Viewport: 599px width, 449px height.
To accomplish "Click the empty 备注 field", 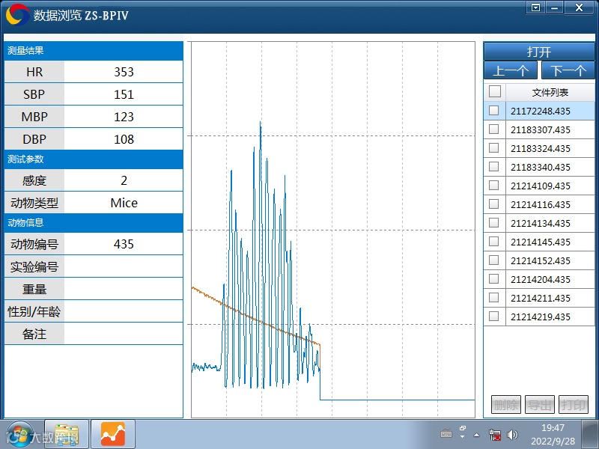I will [124, 334].
